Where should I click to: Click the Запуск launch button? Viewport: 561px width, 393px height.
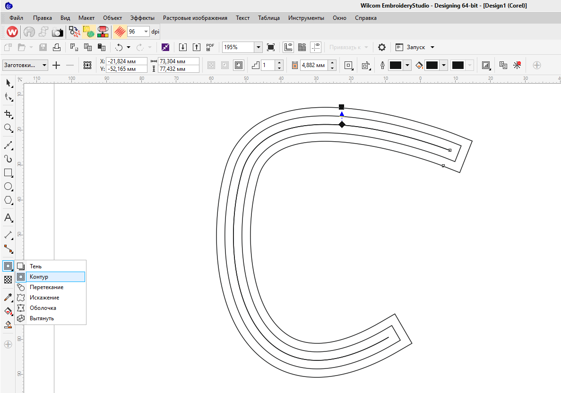tap(415, 47)
